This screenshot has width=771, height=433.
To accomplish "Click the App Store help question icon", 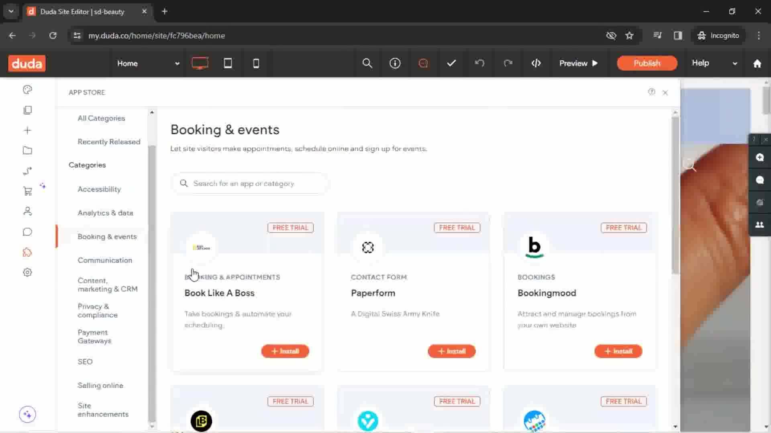I will pyautogui.click(x=651, y=92).
